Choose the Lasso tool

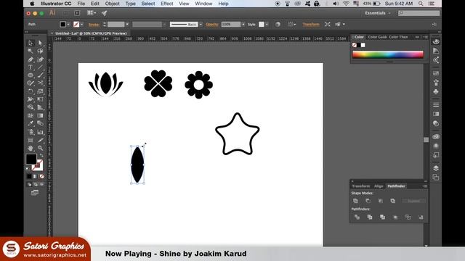41,51
